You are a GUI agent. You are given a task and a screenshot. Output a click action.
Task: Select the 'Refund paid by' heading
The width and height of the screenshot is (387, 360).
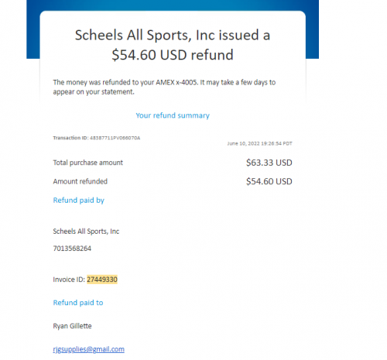click(79, 201)
